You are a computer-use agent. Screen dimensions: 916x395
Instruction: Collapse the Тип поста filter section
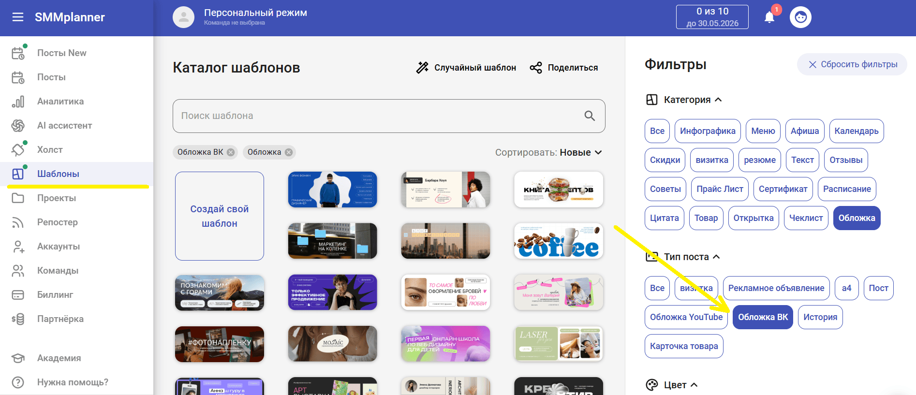pyautogui.click(x=716, y=257)
